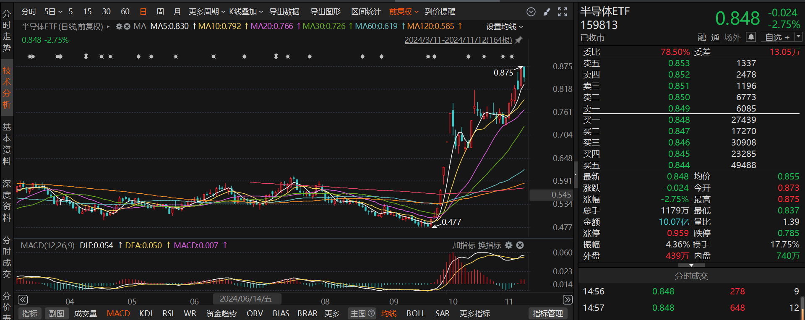Expand the 设置均线 dropdown
The height and width of the screenshot is (320, 805).
(504, 27)
